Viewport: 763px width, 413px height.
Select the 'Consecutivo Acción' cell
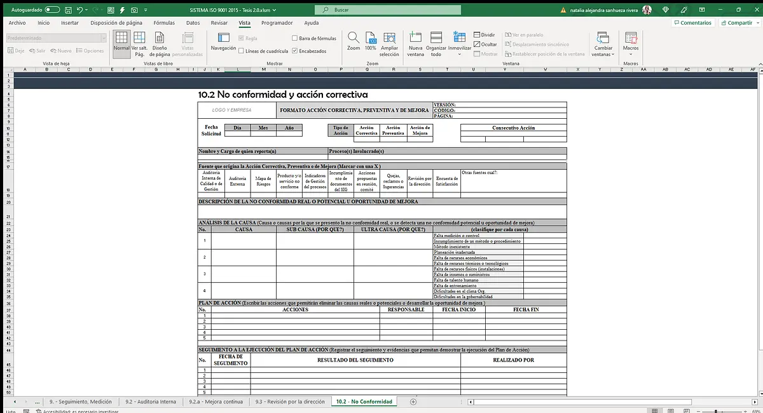pyautogui.click(x=513, y=128)
